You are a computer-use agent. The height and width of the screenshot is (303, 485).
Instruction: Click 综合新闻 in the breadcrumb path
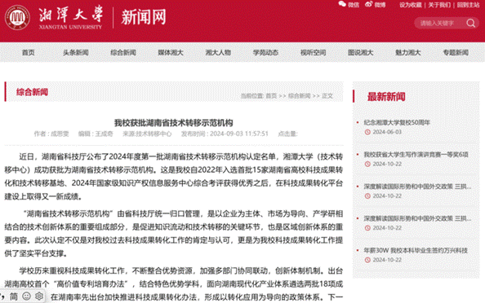(x=299, y=96)
